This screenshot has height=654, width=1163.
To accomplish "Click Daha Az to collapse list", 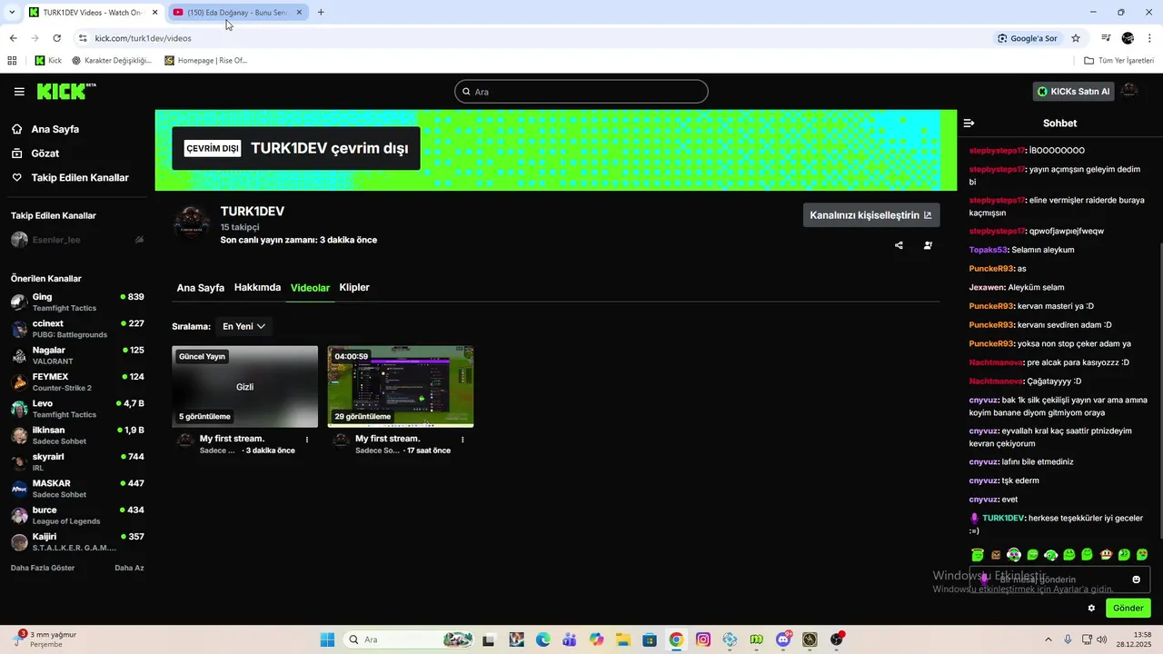I will pos(129,568).
